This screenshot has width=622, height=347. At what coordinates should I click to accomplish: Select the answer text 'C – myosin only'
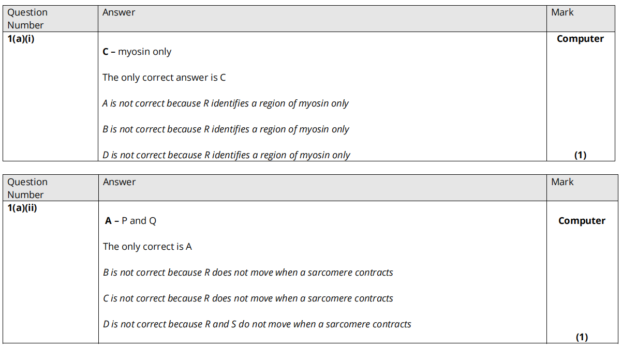coord(137,52)
